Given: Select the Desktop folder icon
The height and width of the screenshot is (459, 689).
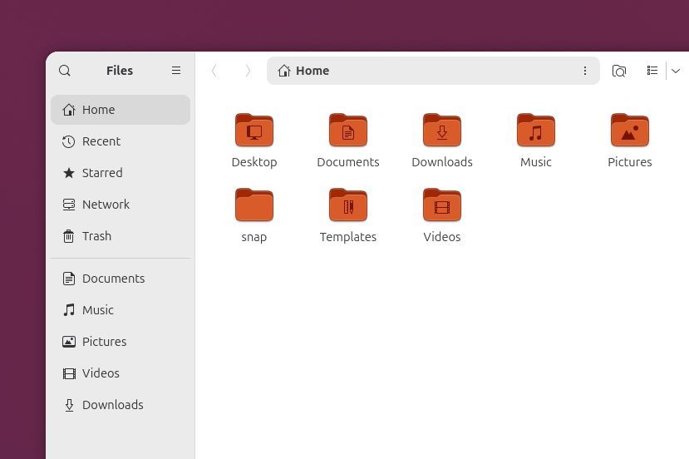Looking at the screenshot, I should pyautogui.click(x=254, y=131).
